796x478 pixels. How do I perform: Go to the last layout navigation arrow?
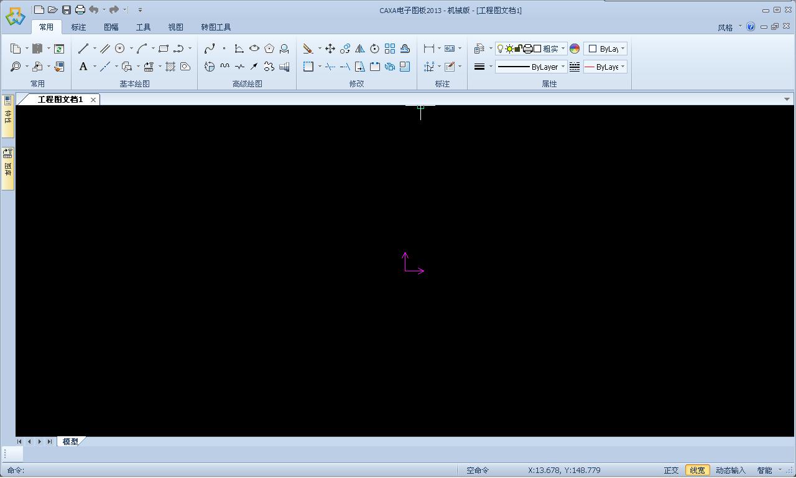pos(50,441)
